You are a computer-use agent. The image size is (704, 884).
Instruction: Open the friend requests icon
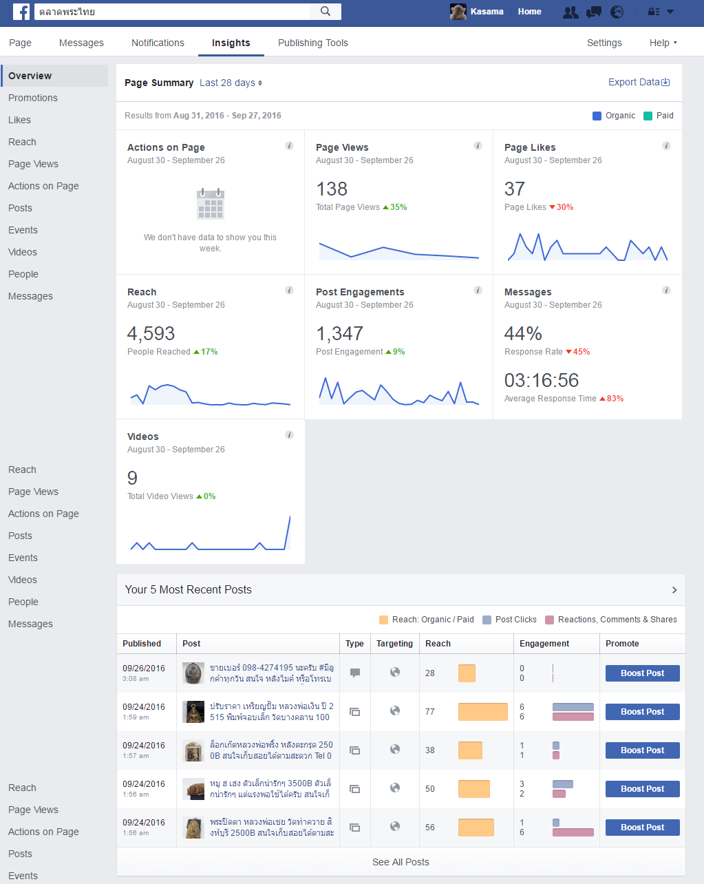click(570, 12)
